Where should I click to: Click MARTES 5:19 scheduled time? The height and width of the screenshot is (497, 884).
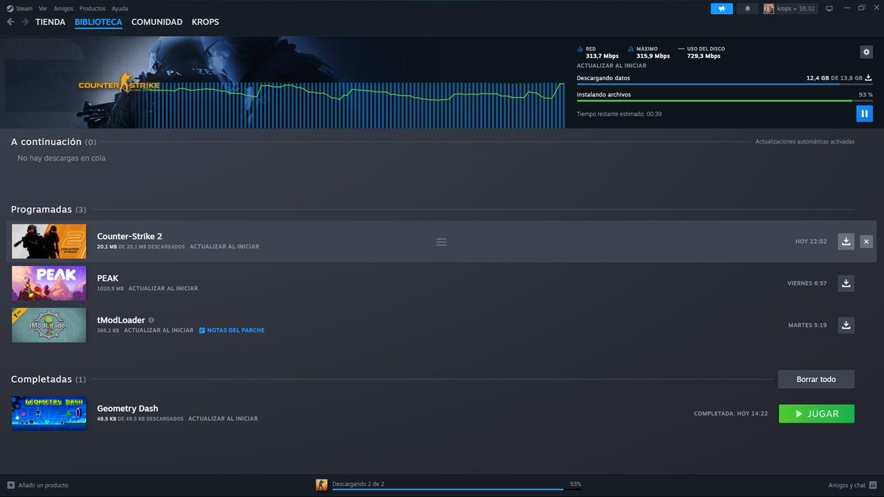click(x=807, y=325)
